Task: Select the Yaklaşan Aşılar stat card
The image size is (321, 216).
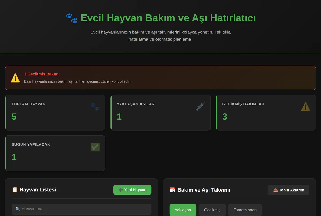Action: point(160,113)
